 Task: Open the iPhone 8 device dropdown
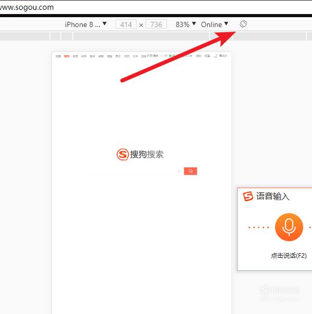[86, 24]
